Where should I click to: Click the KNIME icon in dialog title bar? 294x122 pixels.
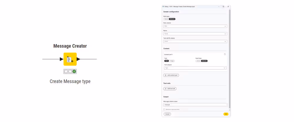(163, 6)
